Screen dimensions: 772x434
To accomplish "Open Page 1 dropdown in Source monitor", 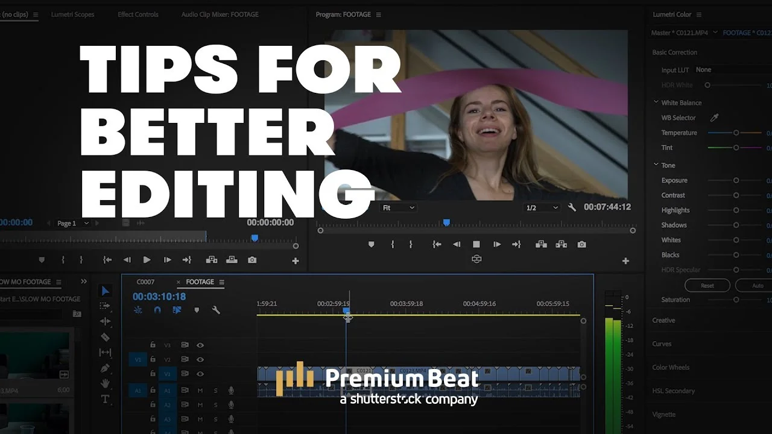I will 73,223.
